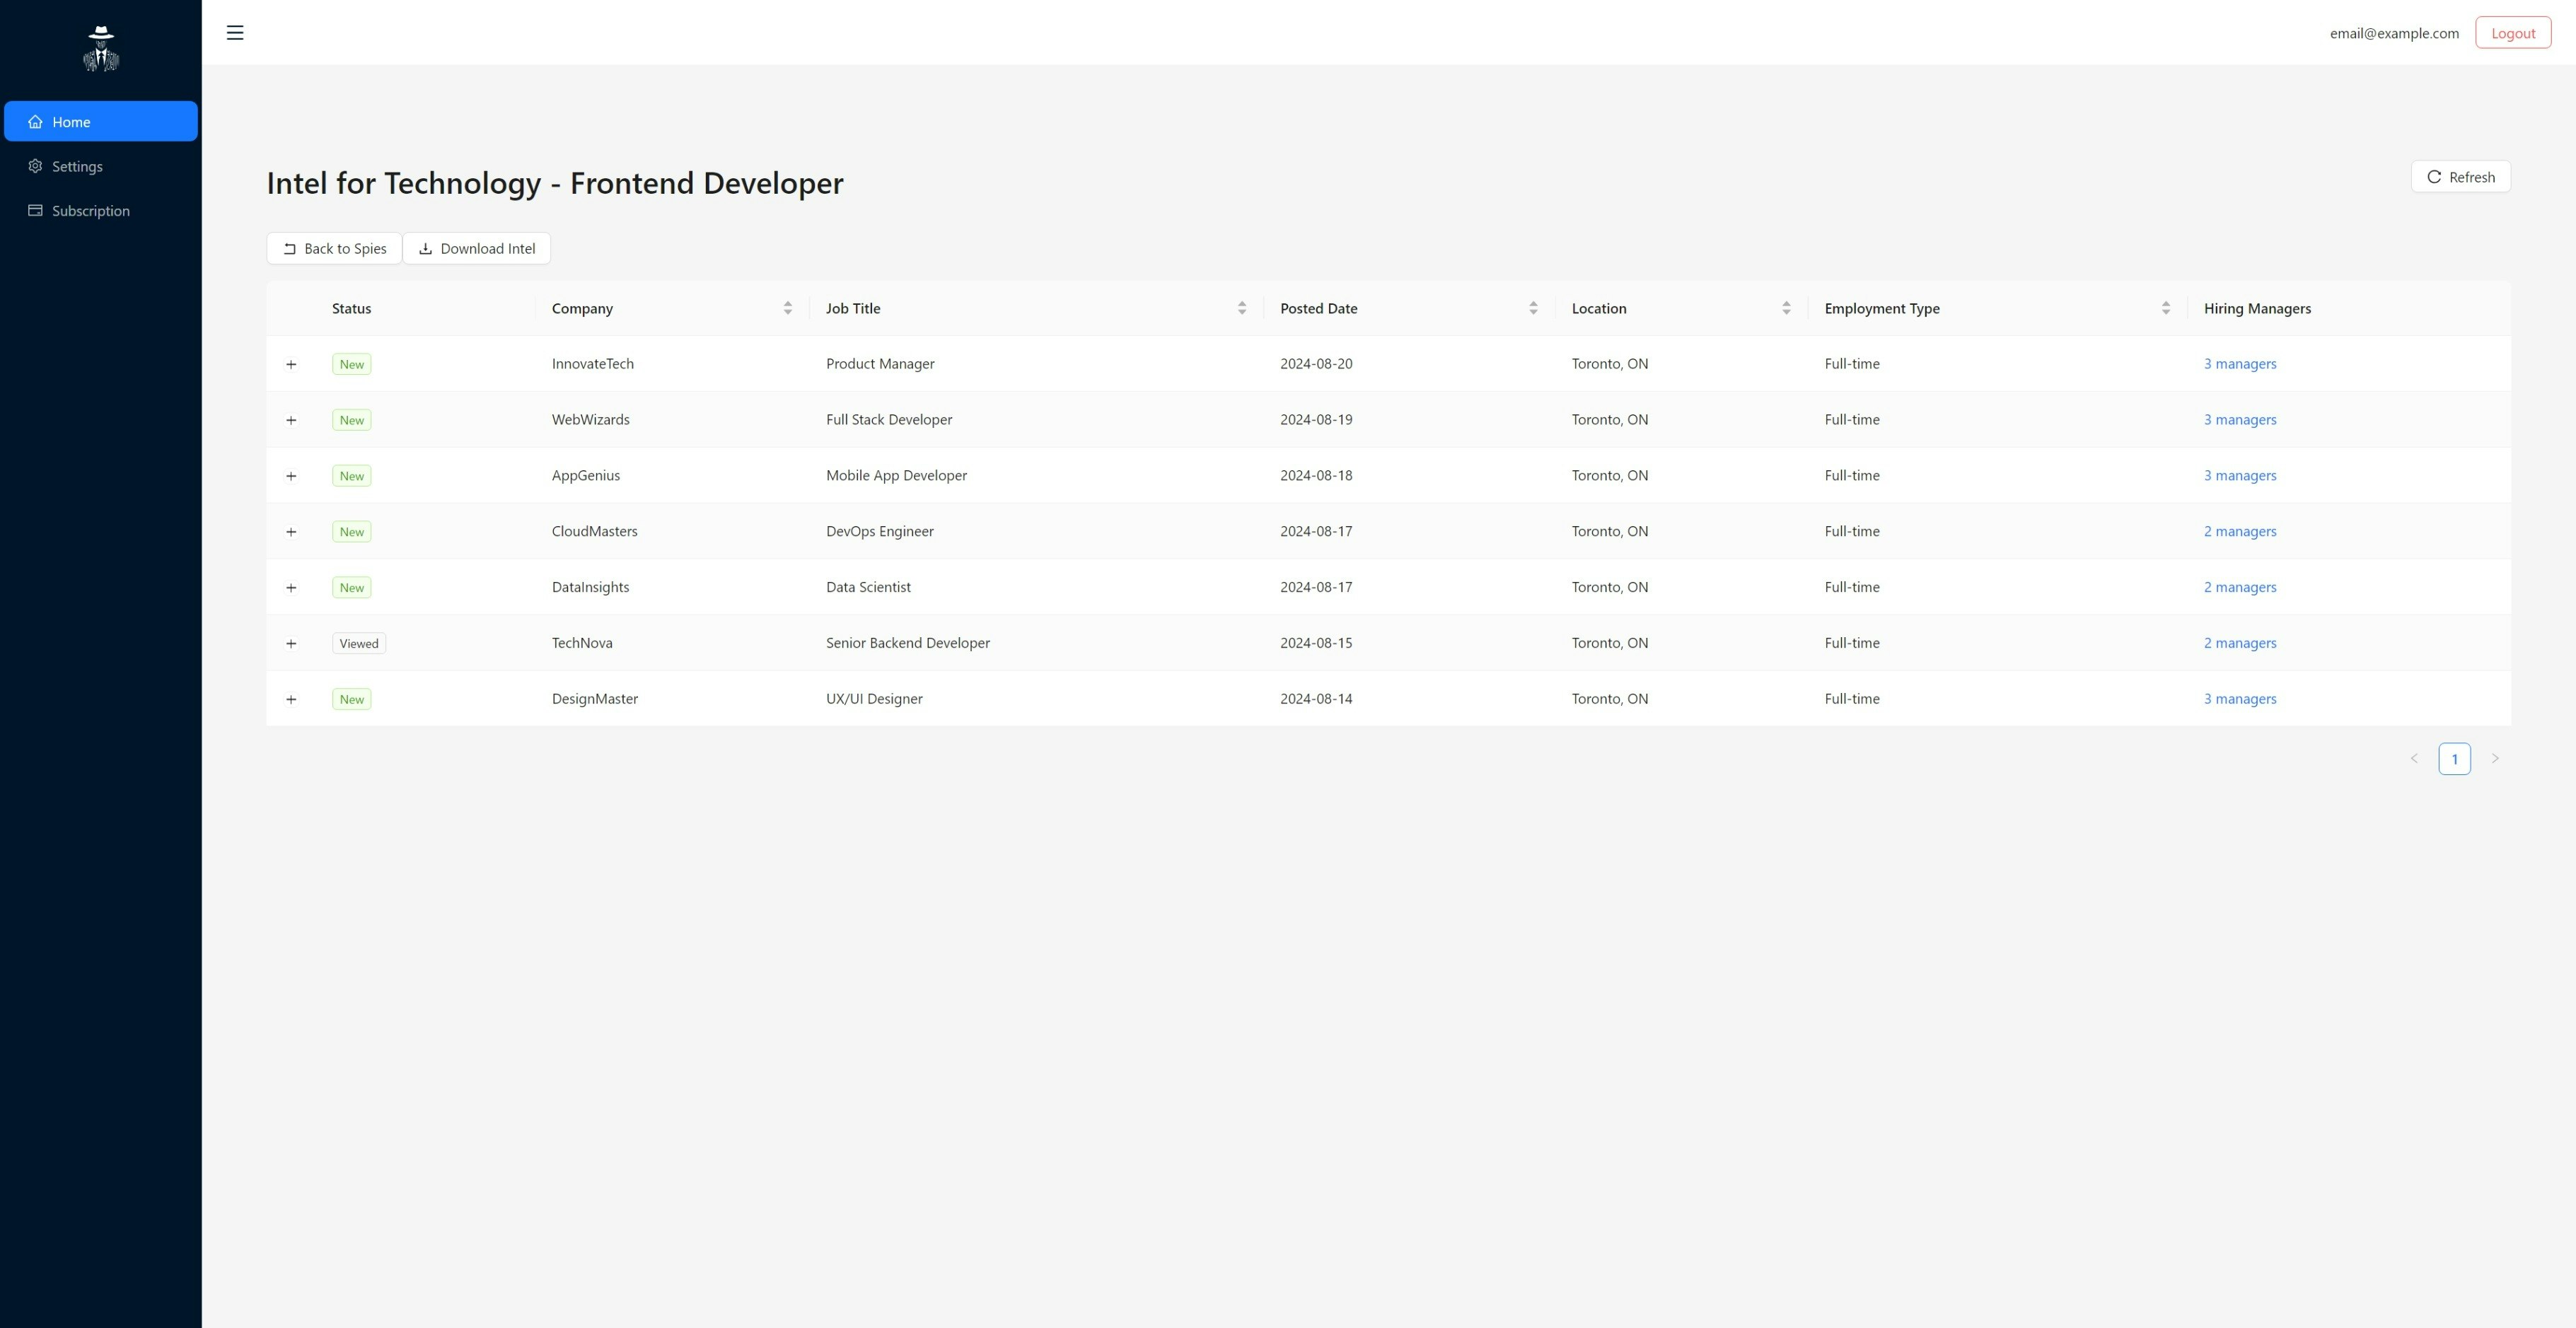
Task: Click New status tag on DesignMaster row
Action: (352, 699)
